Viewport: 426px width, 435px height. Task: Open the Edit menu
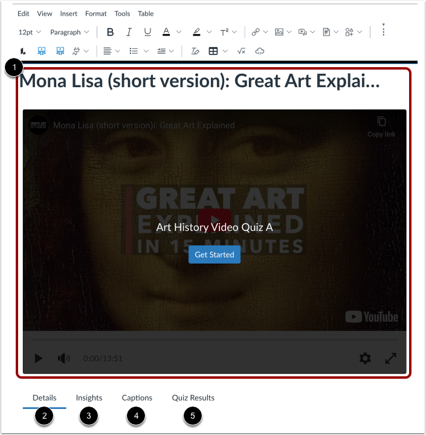click(24, 13)
